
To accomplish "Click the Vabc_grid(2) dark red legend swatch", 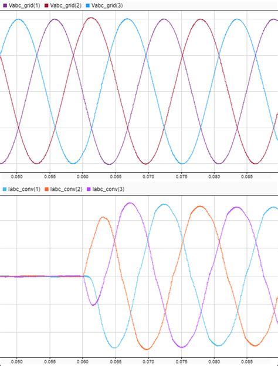I will point(46,6).
